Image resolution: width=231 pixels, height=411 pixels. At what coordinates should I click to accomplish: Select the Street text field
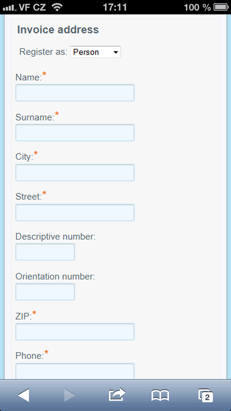tap(75, 212)
